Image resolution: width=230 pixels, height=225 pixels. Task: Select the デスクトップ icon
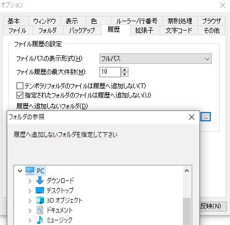click(40, 190)
